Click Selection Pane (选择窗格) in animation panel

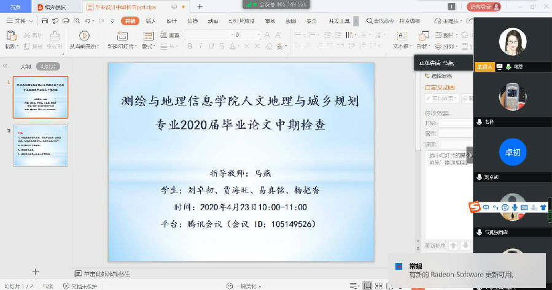[438, 76]
